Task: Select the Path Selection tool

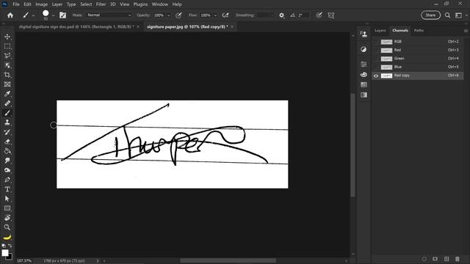Action: pos(7,199)
